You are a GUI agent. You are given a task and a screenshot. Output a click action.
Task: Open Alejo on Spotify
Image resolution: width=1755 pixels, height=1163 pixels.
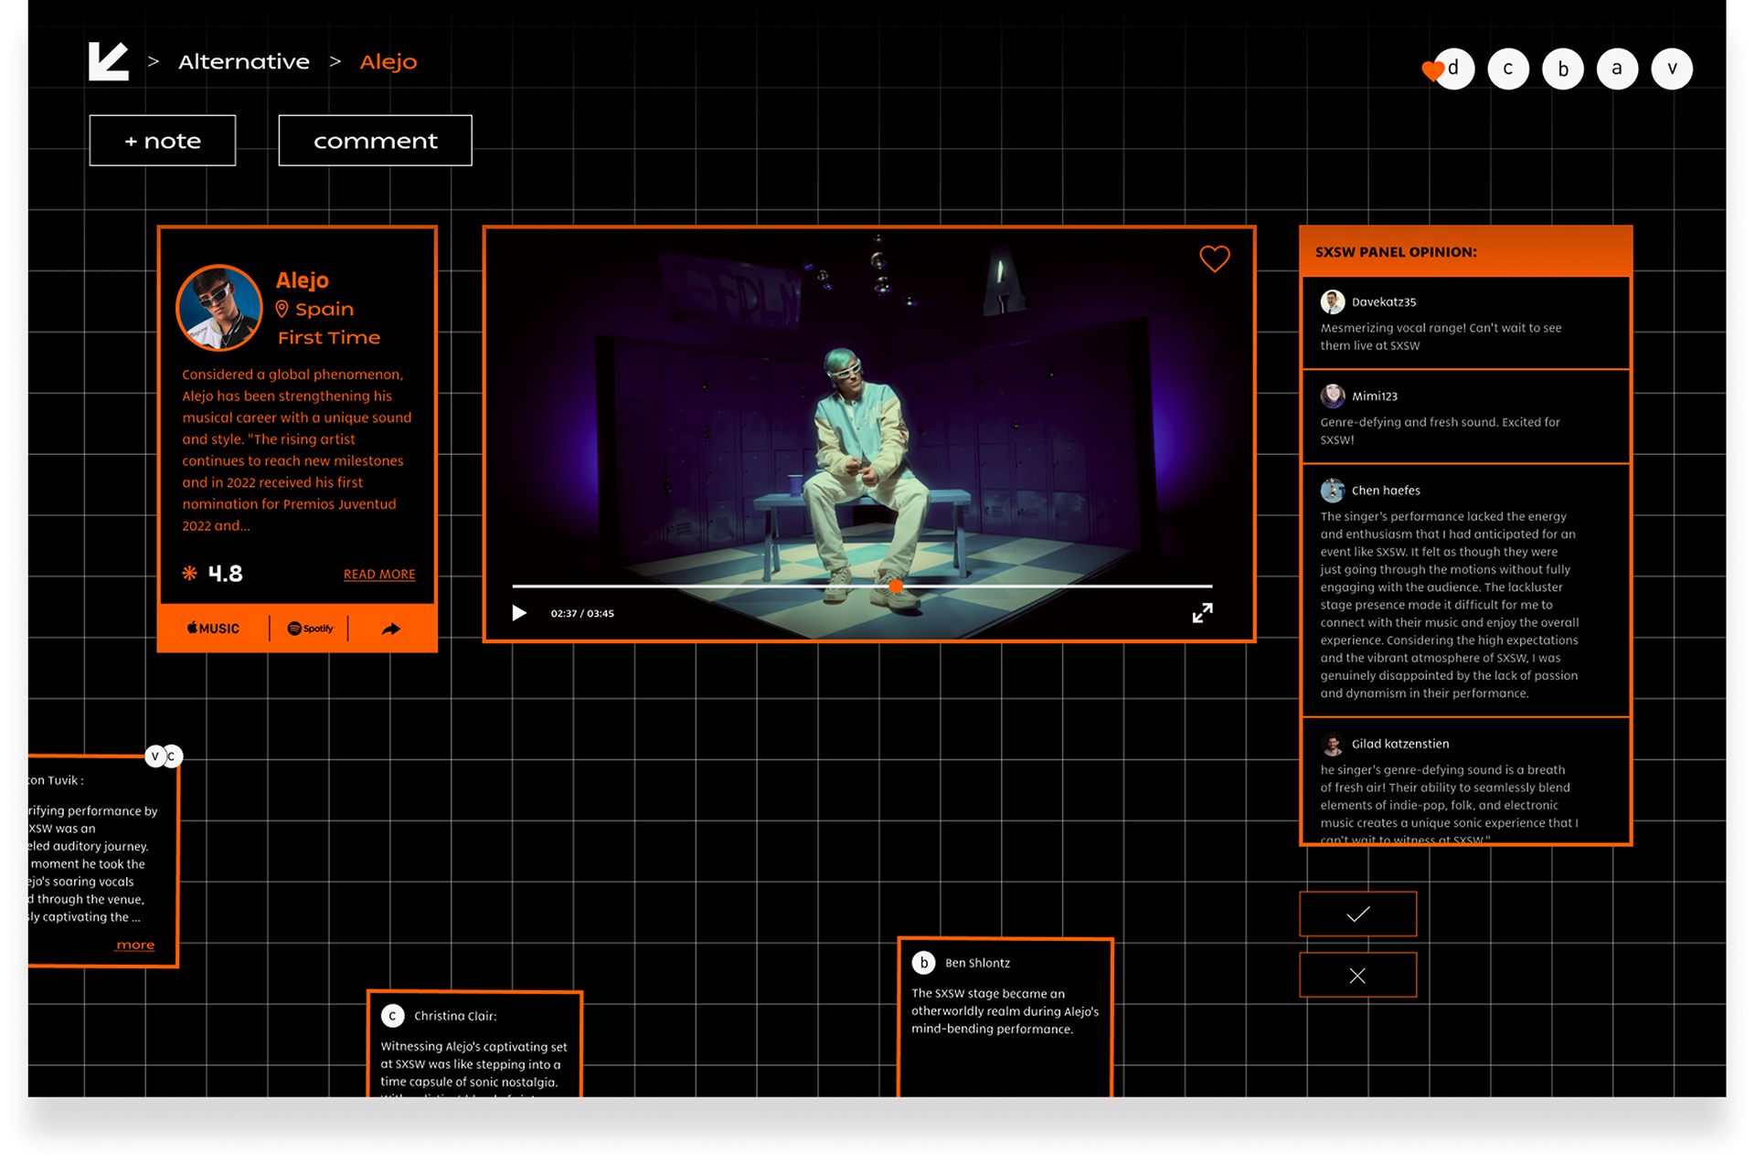click(x=310, y=629)
